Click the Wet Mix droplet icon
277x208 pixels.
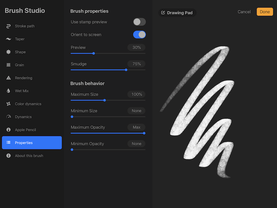click(x=8, y=91)
